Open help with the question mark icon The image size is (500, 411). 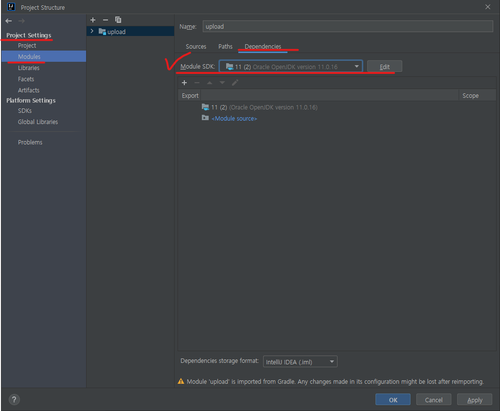pyautogui.click(x=14, y=399)
